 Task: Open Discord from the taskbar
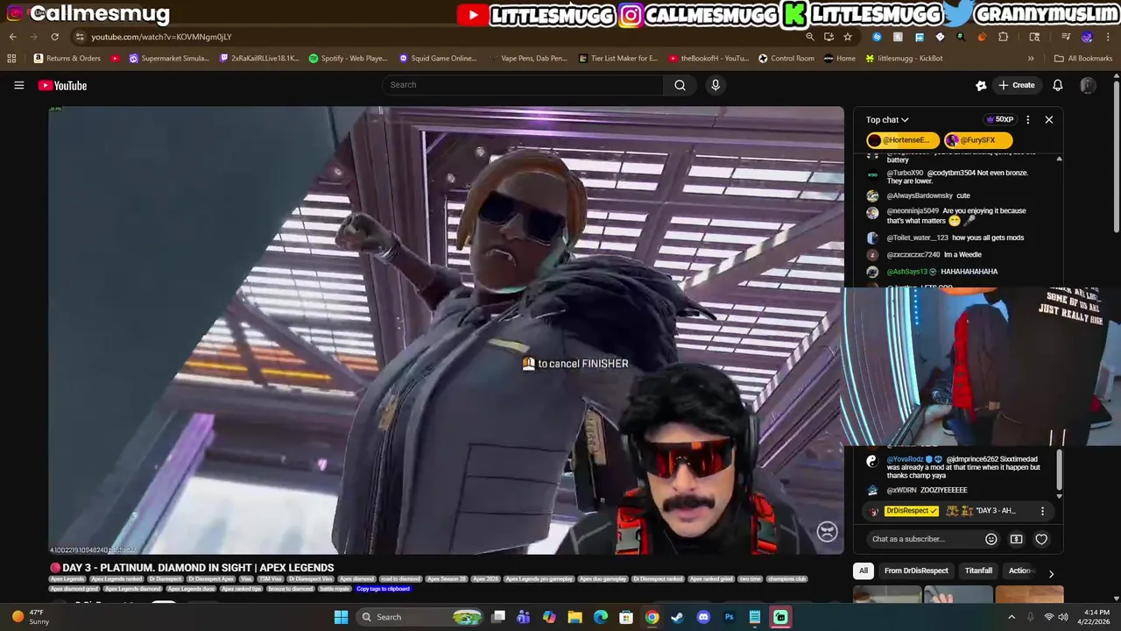click(x=703, y=617)
